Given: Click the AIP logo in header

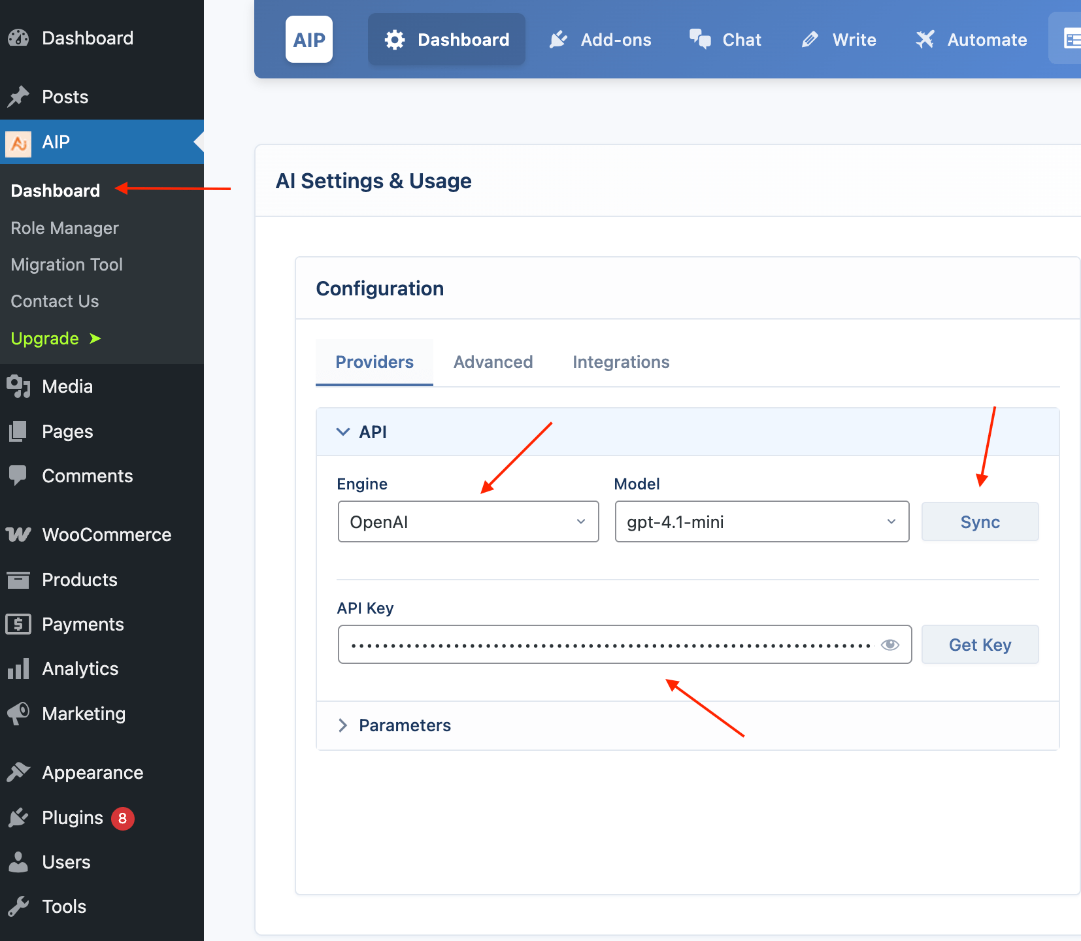Looking at the screenshot, I should coord(309,39).
